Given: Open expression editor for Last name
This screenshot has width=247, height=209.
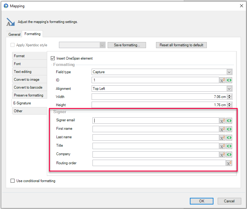Looking at the screenshot, I should pos(223,138).
